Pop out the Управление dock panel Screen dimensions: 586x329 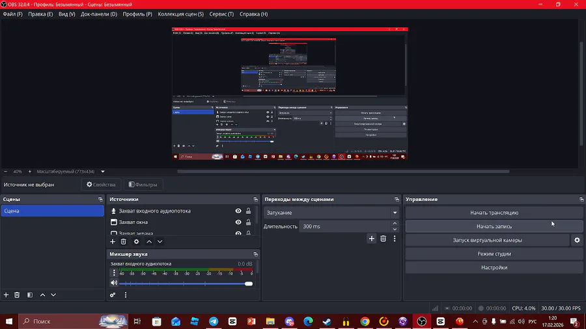581,200
